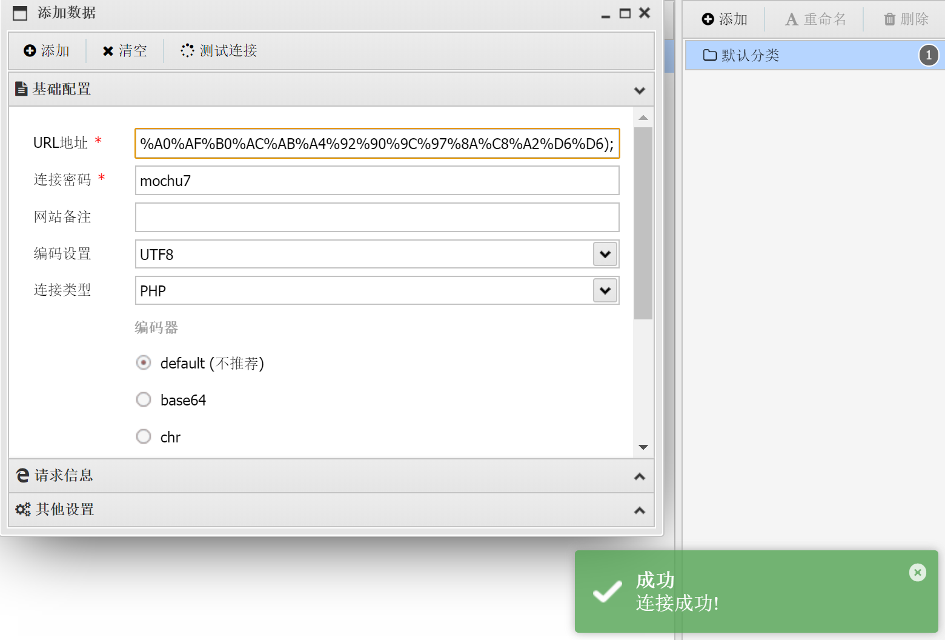Maximize the 添加数据 dialog
This screenshot has width=945, height=640.
(x=625, y=13)
